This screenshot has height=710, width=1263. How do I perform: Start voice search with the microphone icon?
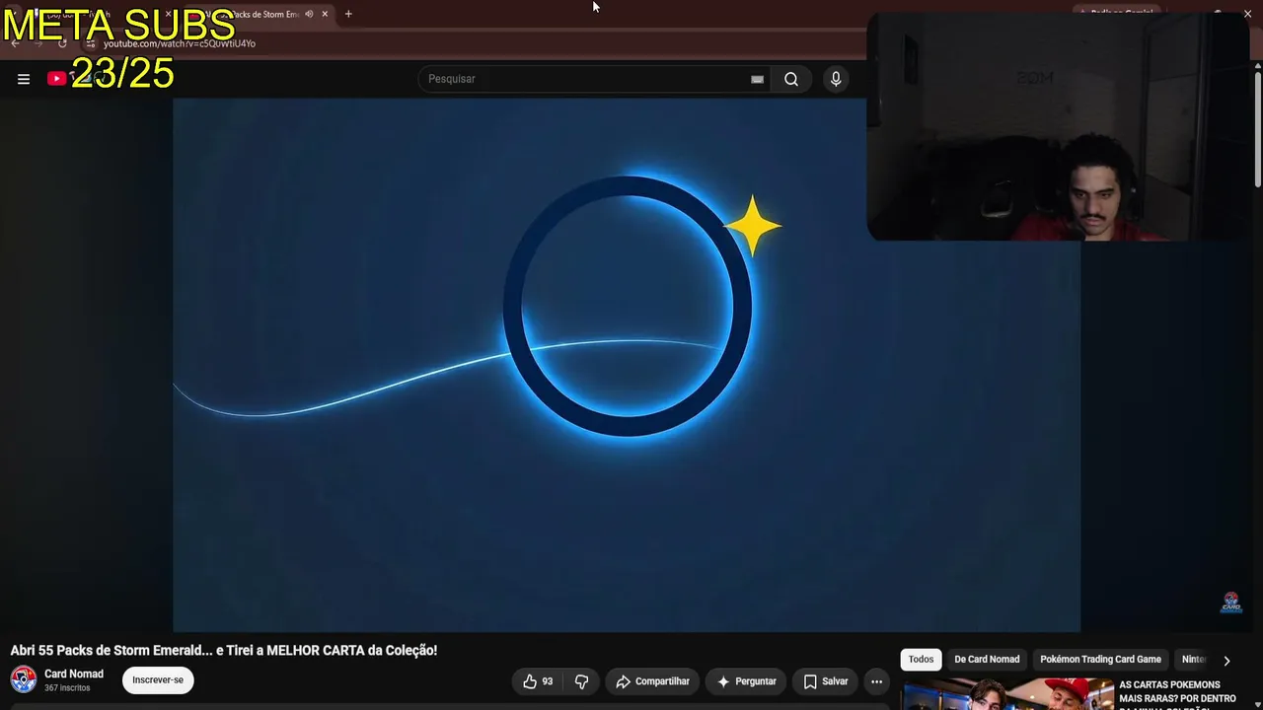pyautogui.click(x=836, y=79)
